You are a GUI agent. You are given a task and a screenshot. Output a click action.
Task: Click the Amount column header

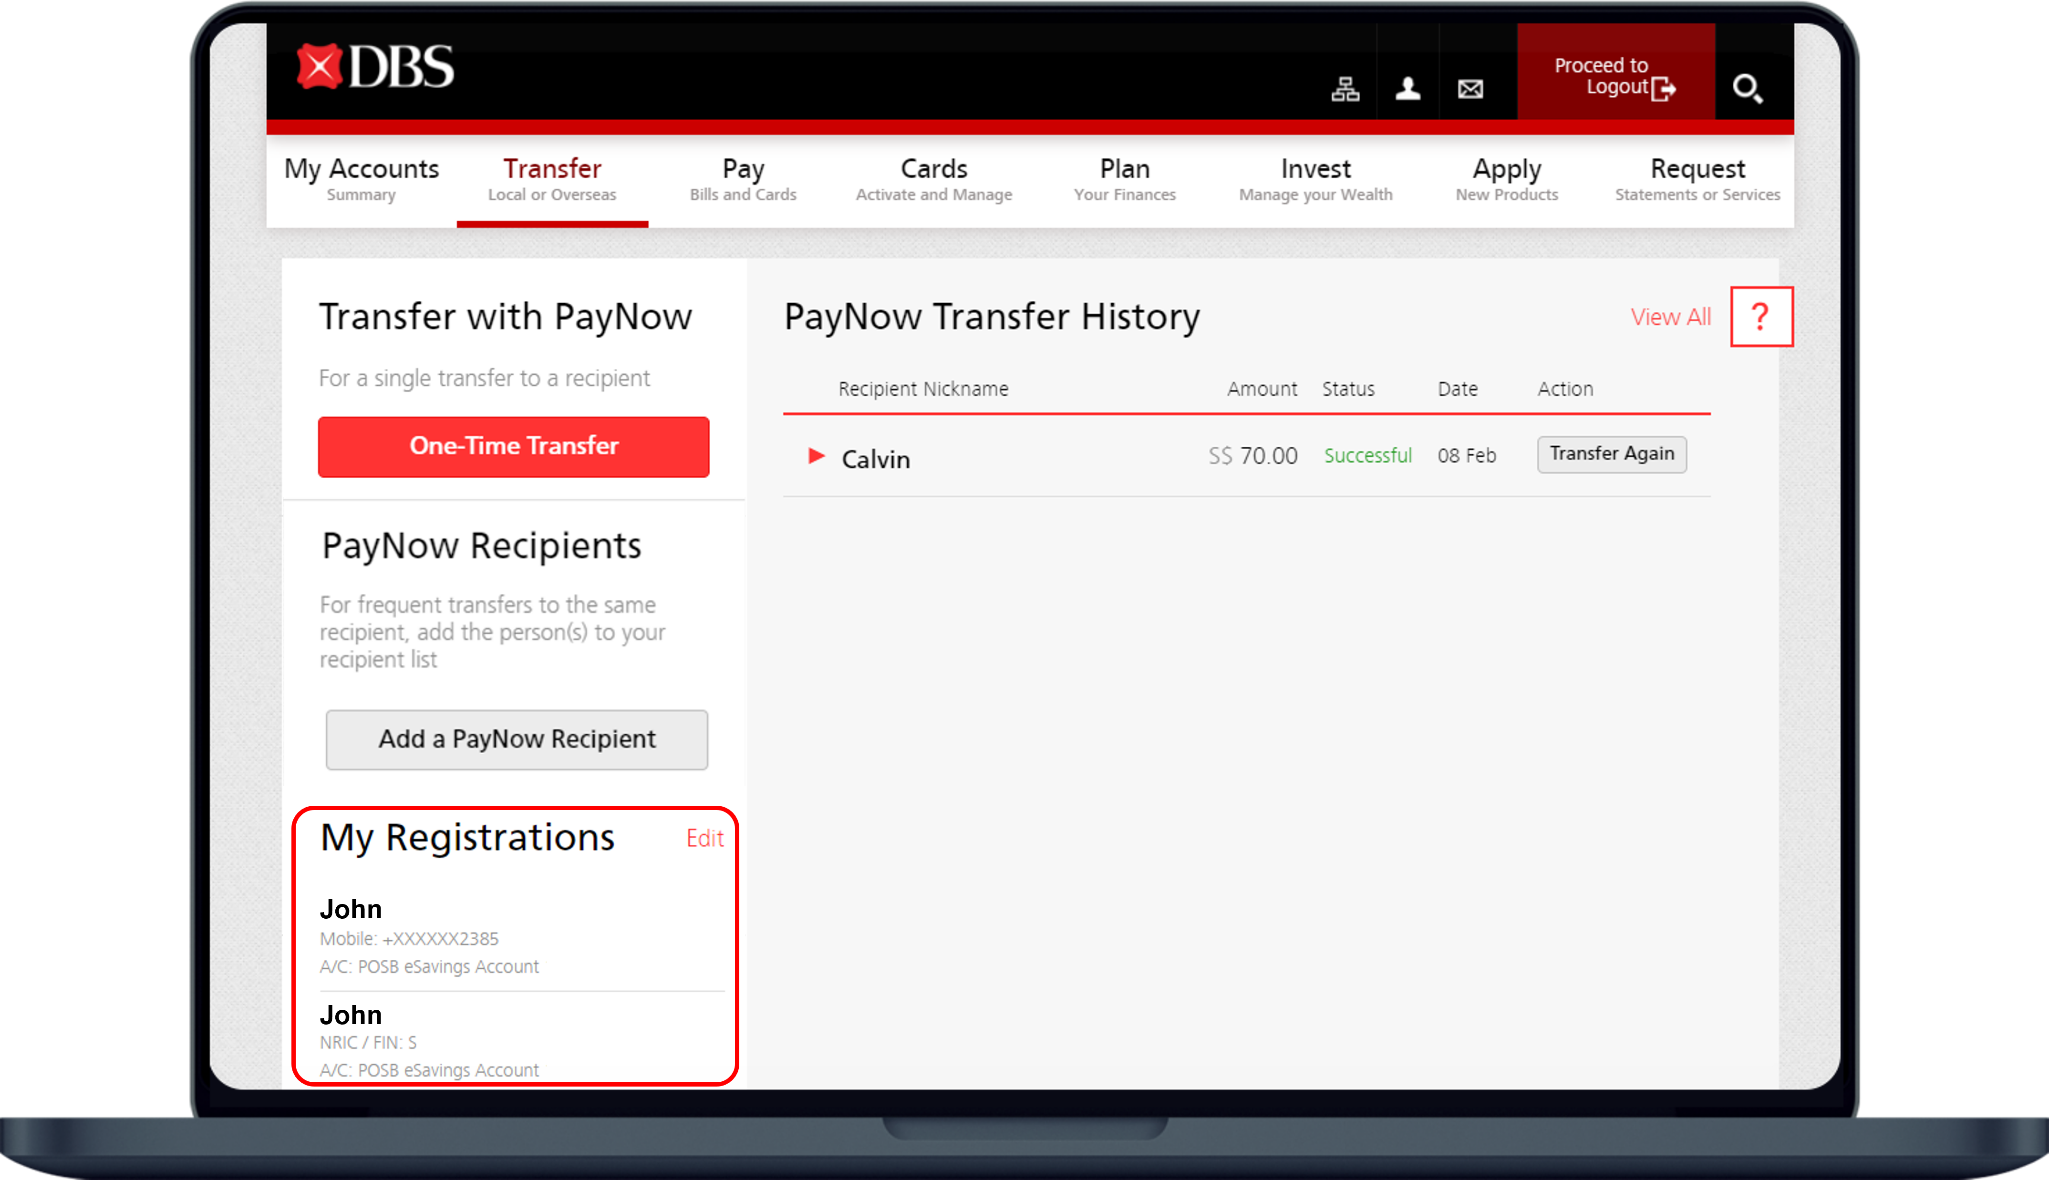point(1262,389)
